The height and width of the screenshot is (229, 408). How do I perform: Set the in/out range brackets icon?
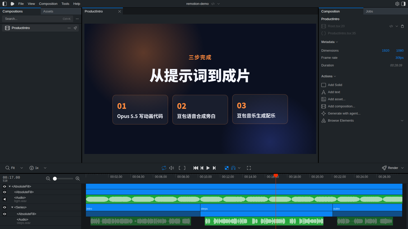(x=182, y=168)
